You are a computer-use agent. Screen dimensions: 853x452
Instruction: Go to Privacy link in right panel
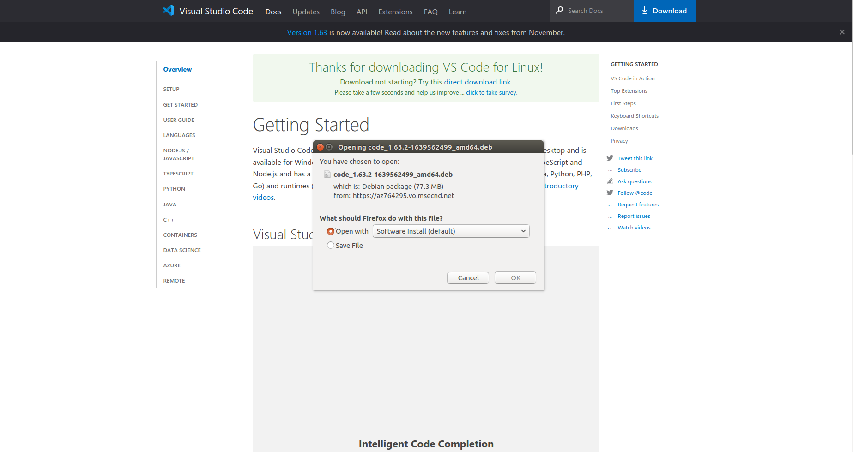click(x=619, y=141)
